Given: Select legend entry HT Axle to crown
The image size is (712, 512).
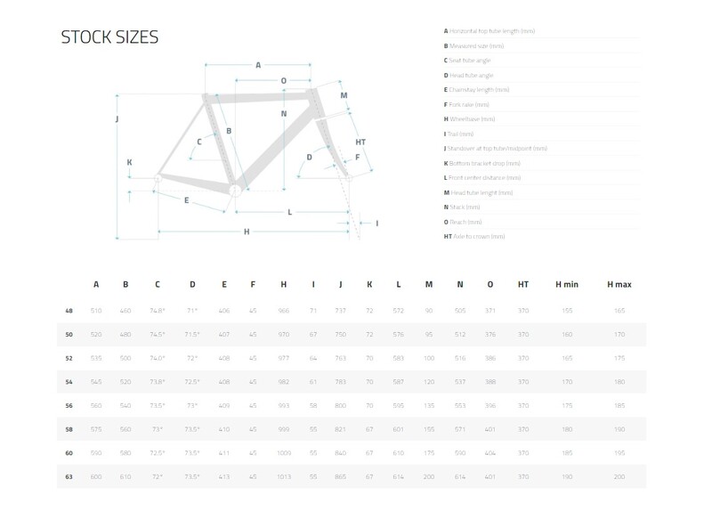Looking at the screenshot, I should pos(474,236).
